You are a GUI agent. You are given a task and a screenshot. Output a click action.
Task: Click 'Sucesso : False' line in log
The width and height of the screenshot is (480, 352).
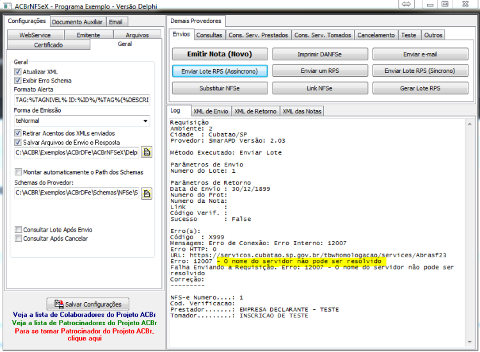(211, 219)
